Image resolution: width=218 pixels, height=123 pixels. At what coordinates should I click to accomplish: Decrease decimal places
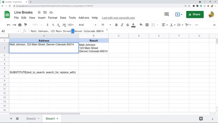[58, 25]
